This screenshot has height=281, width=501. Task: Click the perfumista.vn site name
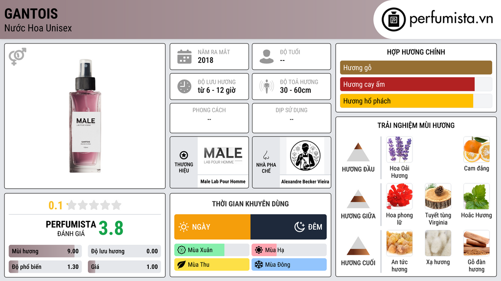451,19
